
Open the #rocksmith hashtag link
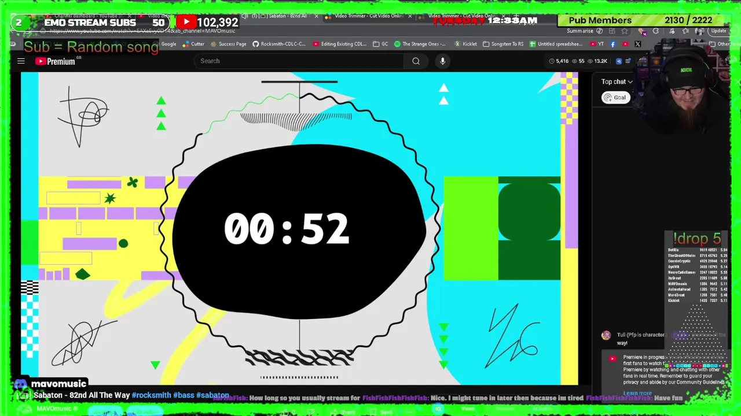151,395
